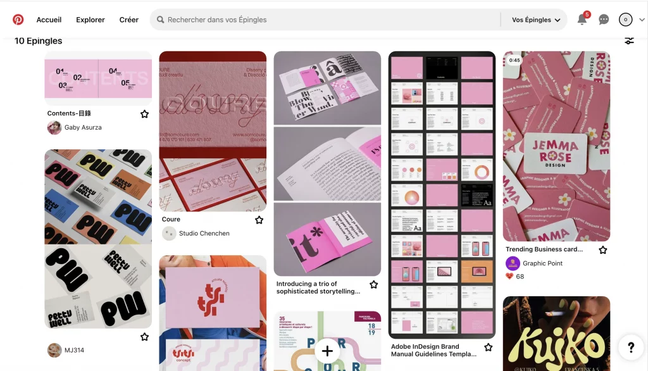Click Gaby Asurza's avatar
Image resolution: width=648 pixels, height=371 pixels.
click(x=54, y=127)
